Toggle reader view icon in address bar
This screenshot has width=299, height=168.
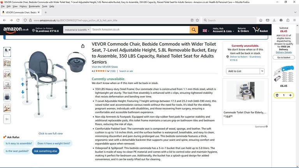(192, 20)
